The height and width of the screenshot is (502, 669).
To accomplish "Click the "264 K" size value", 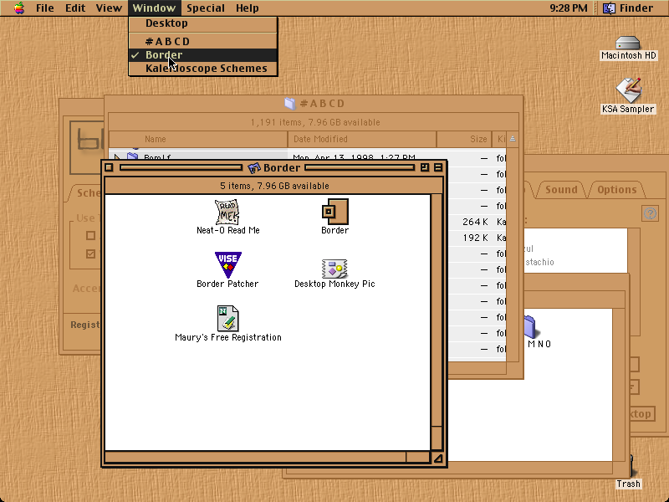I will point(475,222).
